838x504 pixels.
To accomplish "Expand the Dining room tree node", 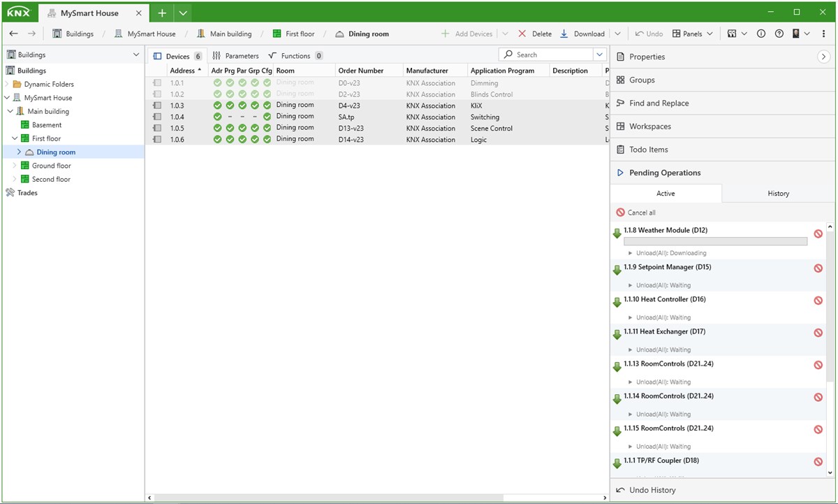I will coord(19,152).
